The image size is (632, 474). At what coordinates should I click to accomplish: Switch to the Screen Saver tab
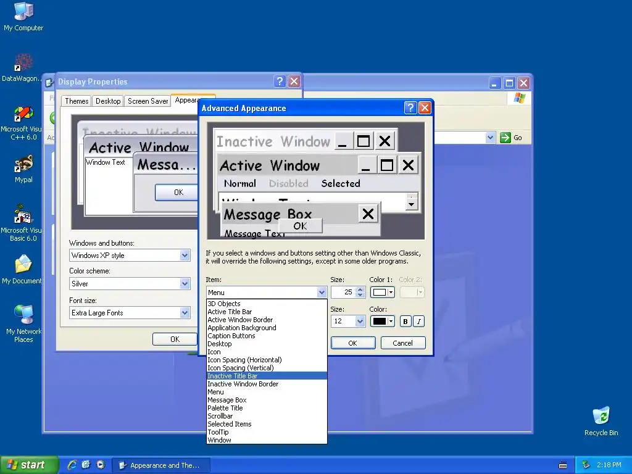pyautogui.click(x=148, y=101)
